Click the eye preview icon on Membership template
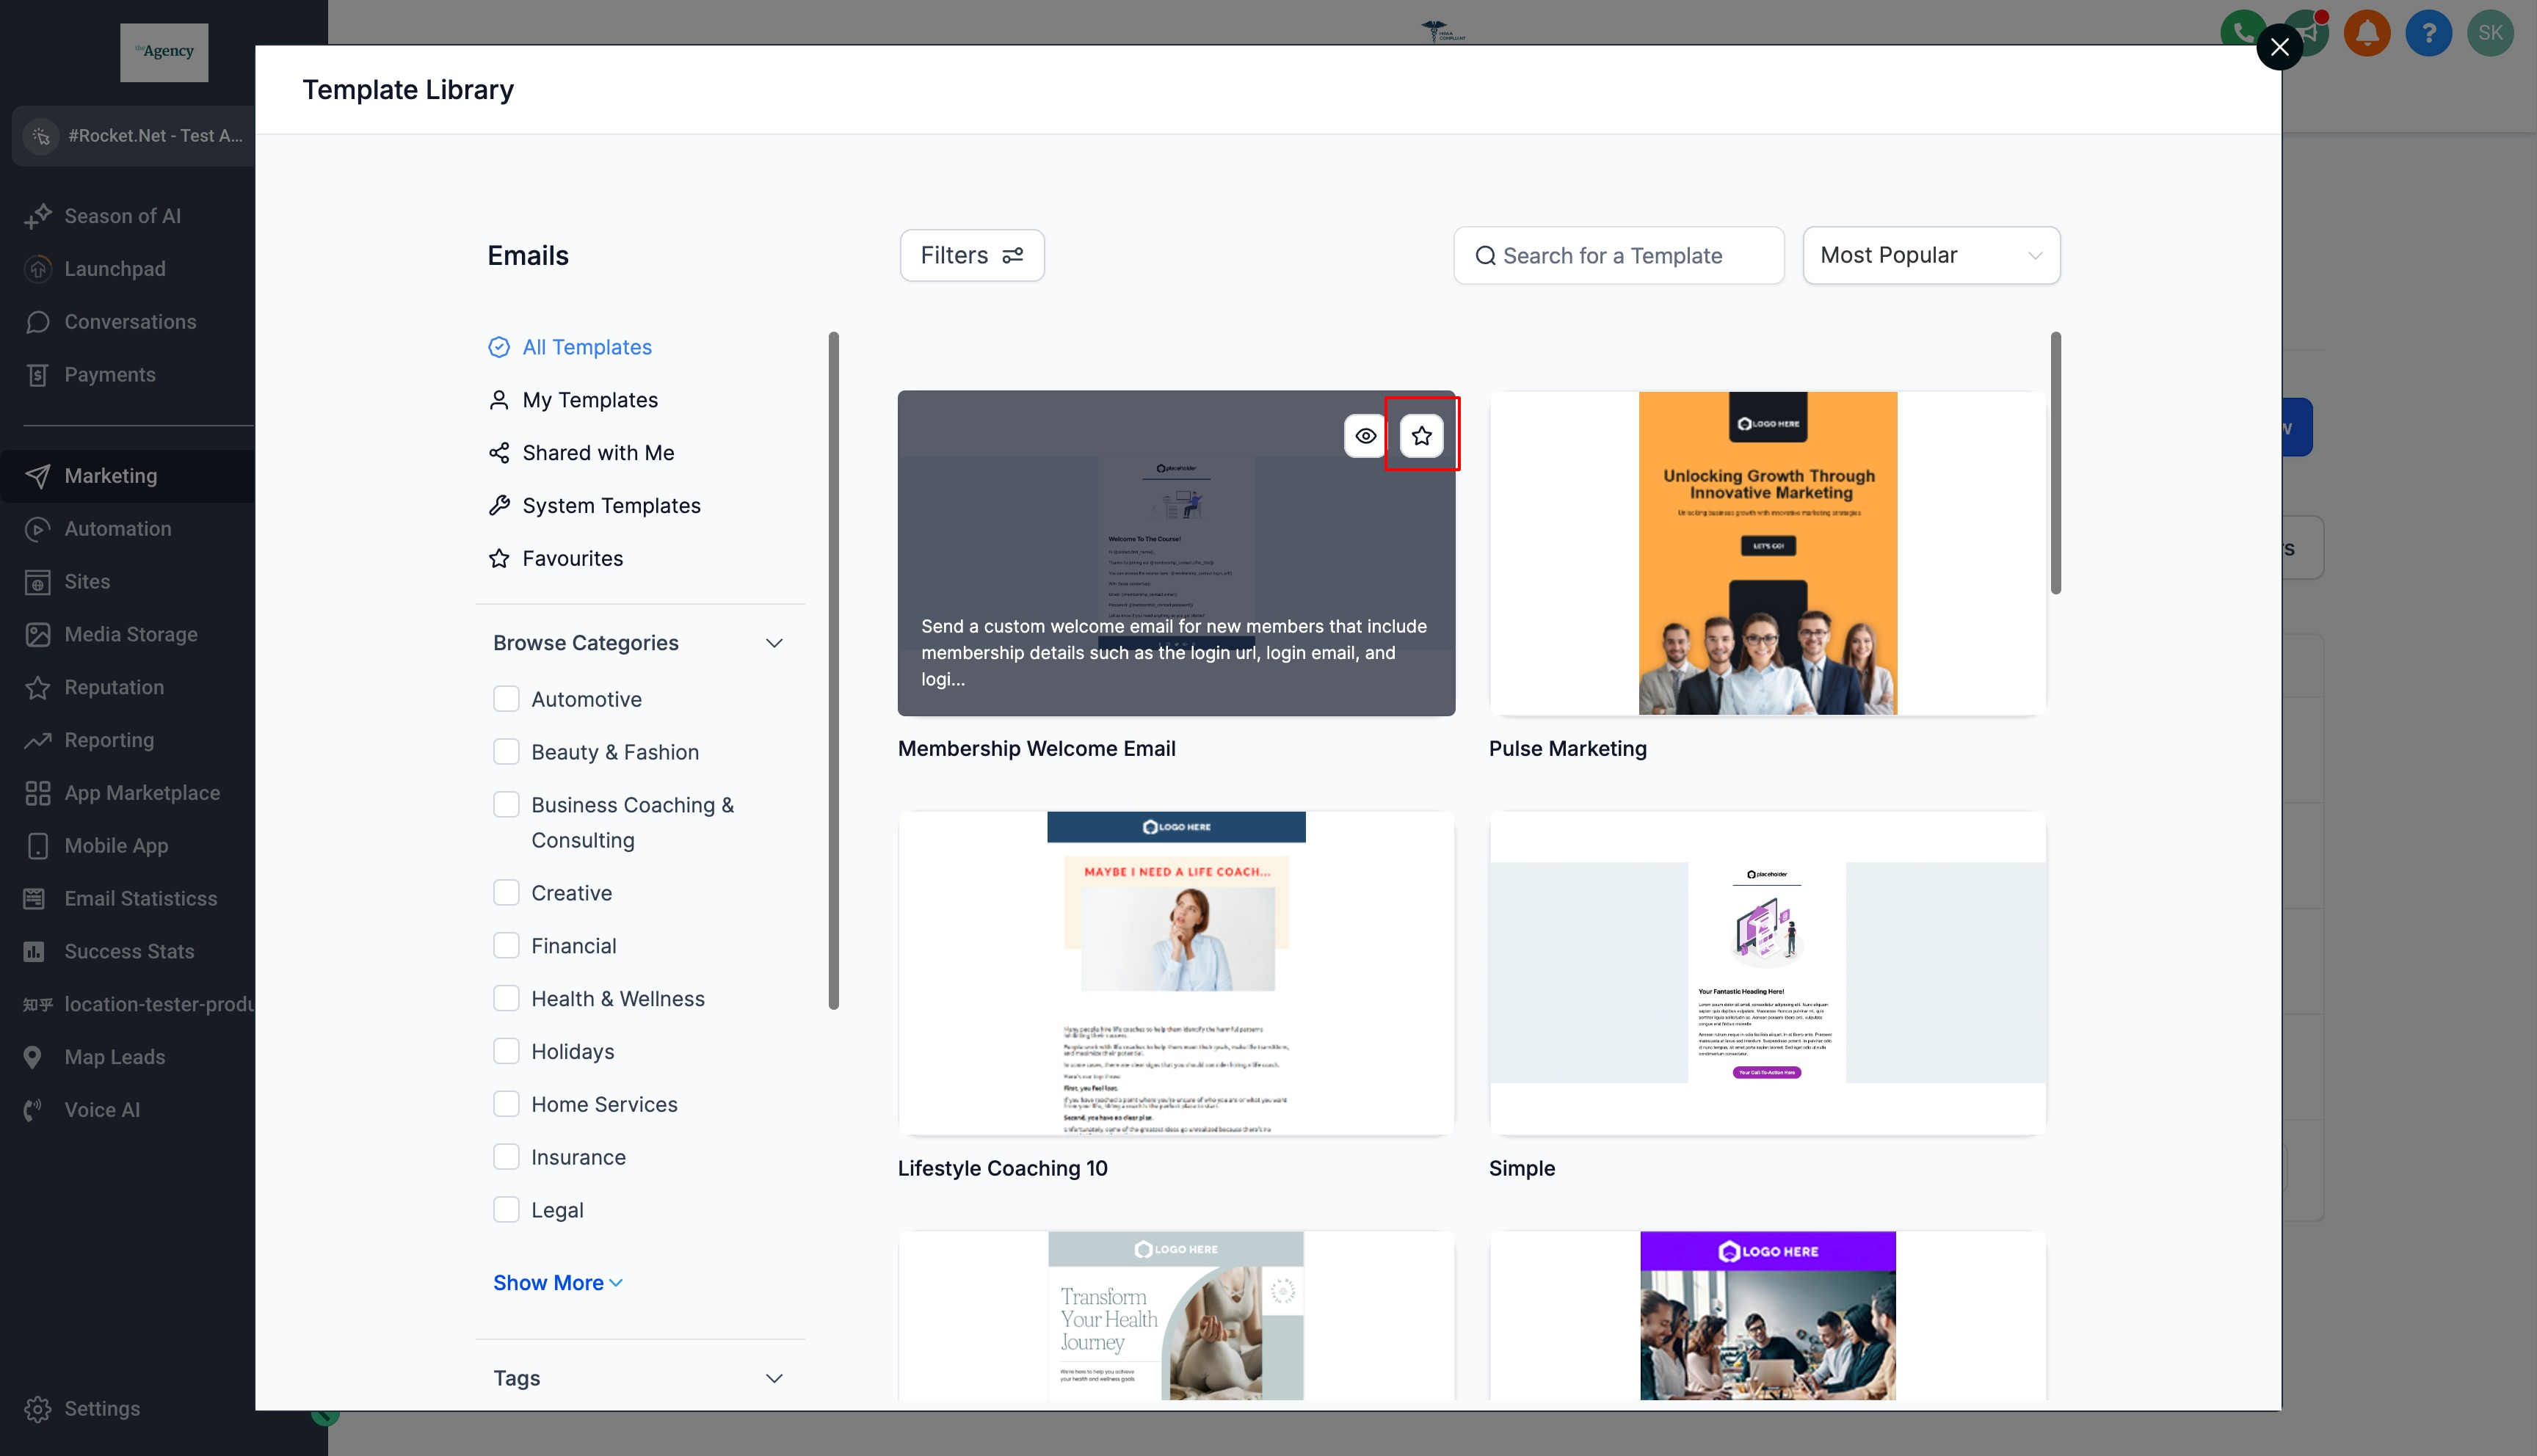 click(x=1365, y=435)
